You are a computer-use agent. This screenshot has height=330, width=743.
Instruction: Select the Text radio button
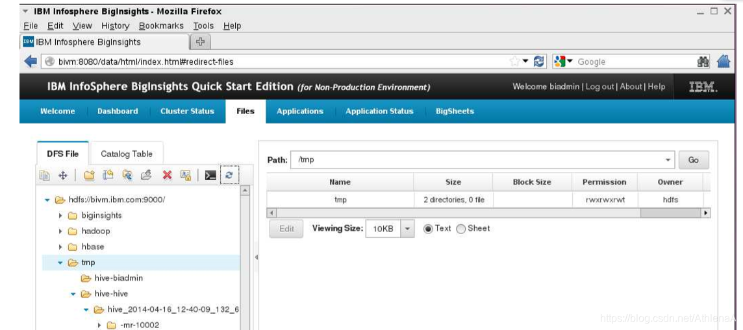428,229
